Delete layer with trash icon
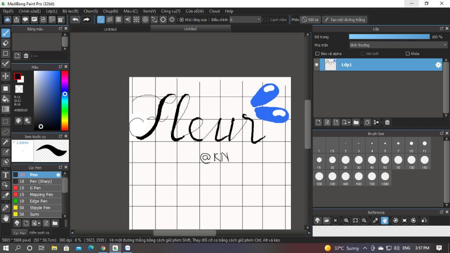Image resolution: width=450 pixels, height=253 pixels. tap(387, 123)
